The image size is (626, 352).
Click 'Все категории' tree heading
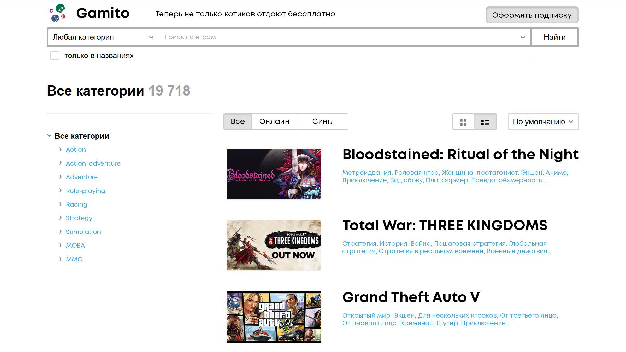click(82, 136)
